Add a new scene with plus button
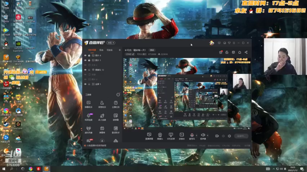Screen dimensions: 307x172 (x=120, y=50)
